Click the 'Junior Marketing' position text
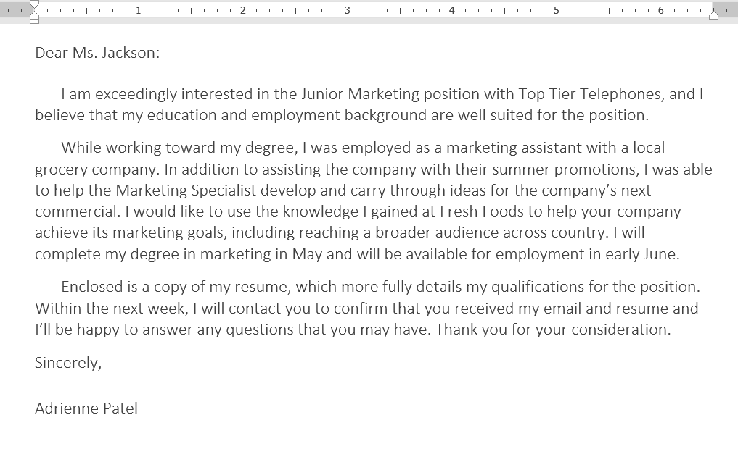Screen dimensions: 738x449 click(360, 94)
